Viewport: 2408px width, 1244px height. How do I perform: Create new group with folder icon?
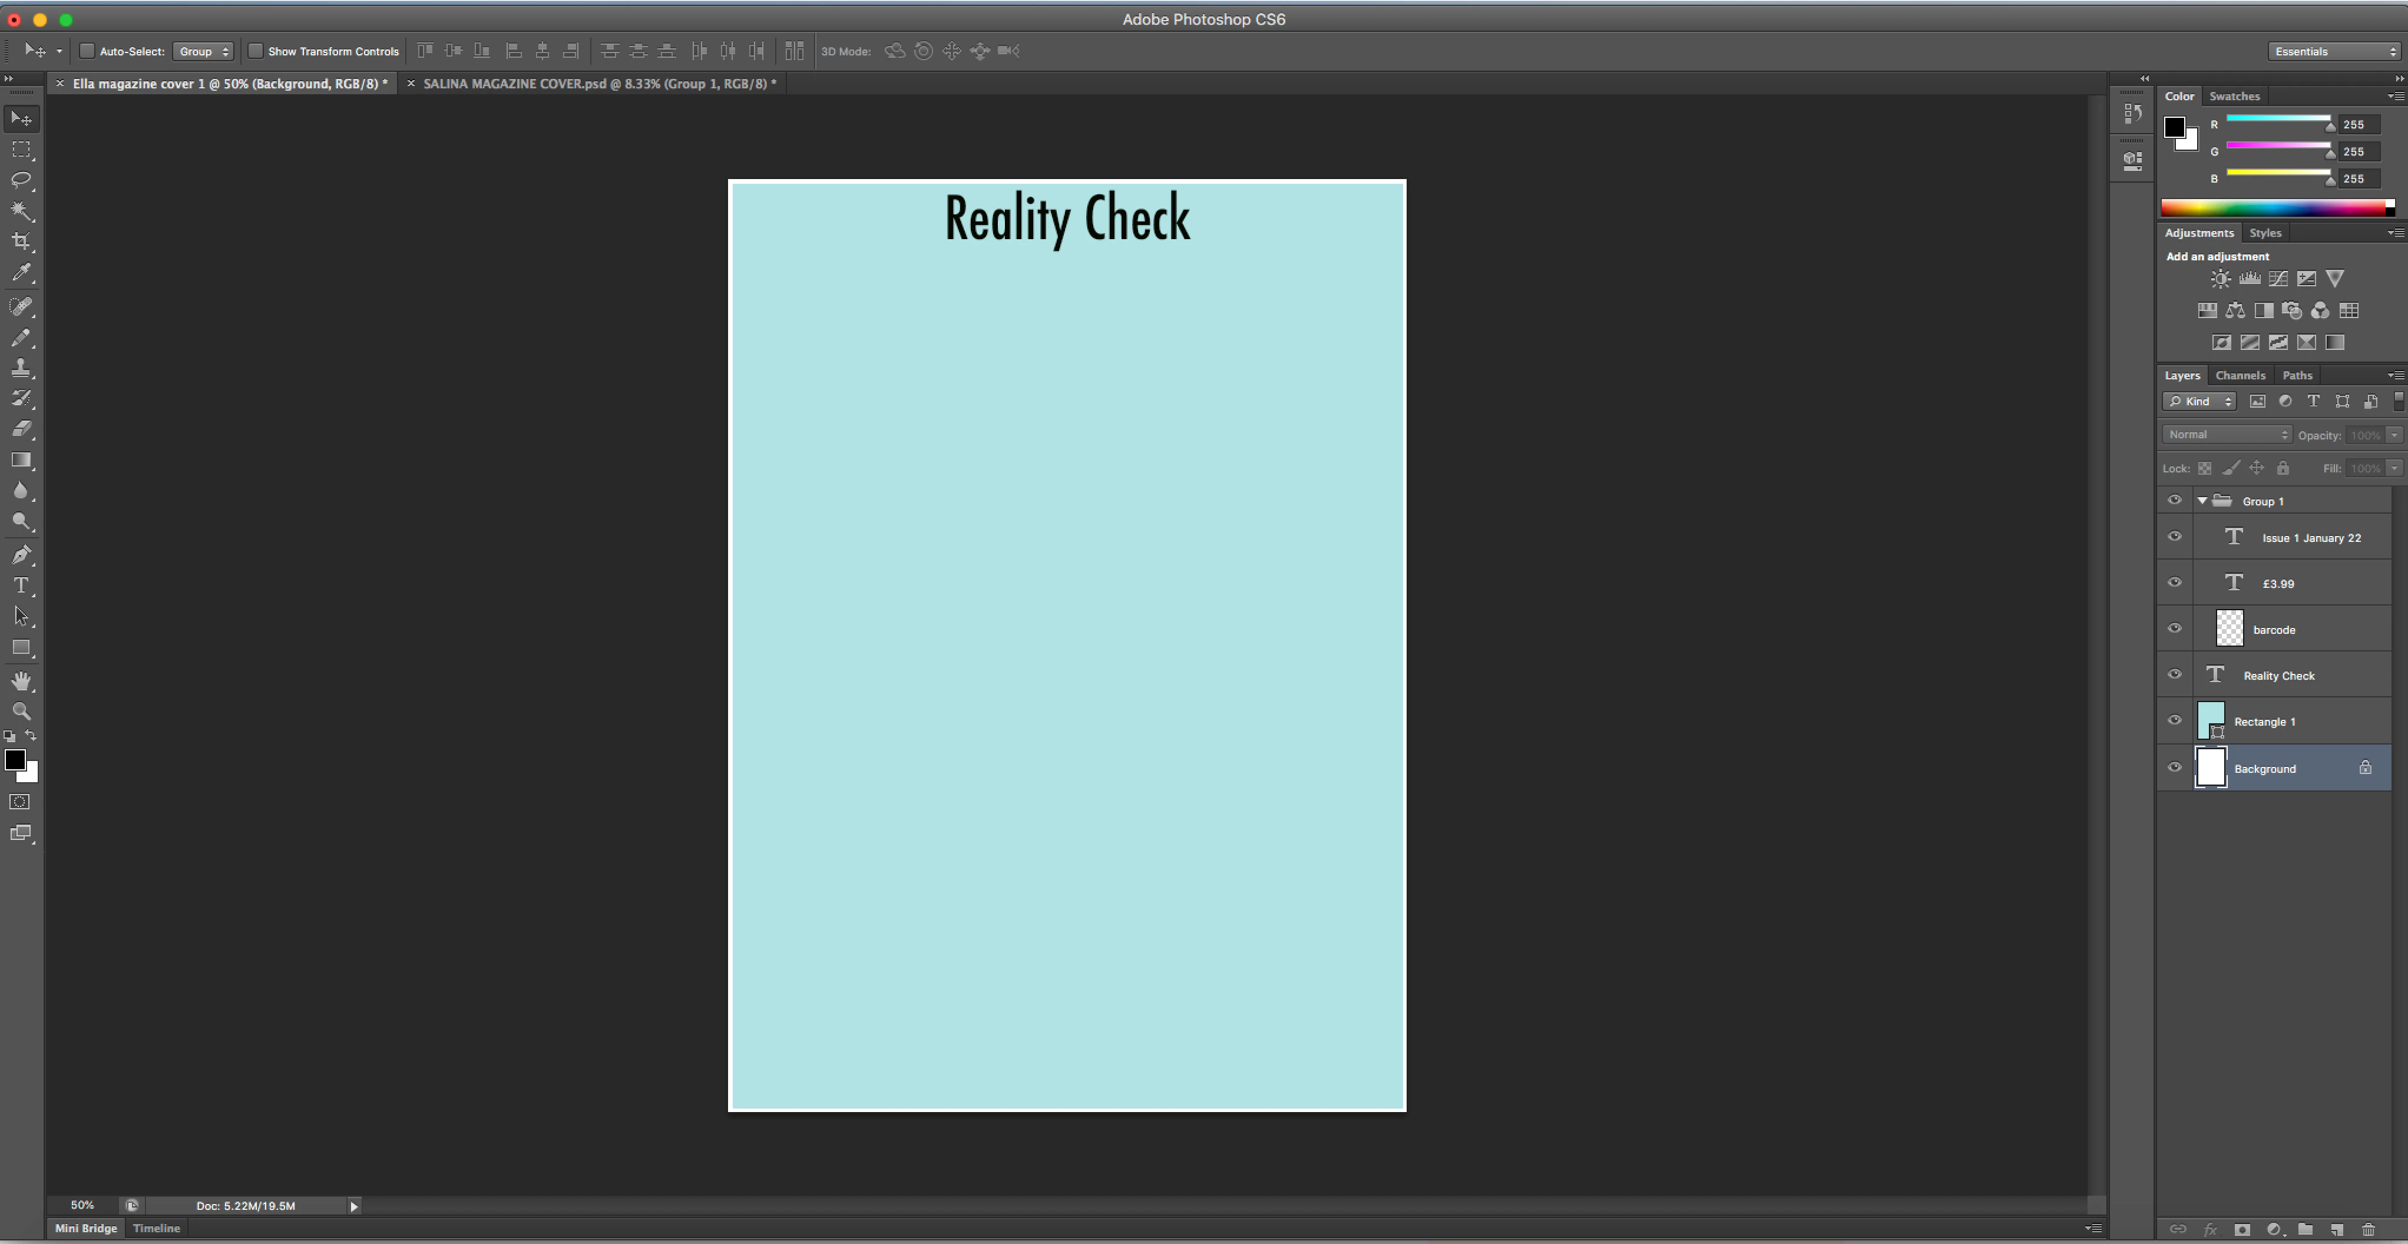[x=2305, y=1229]
